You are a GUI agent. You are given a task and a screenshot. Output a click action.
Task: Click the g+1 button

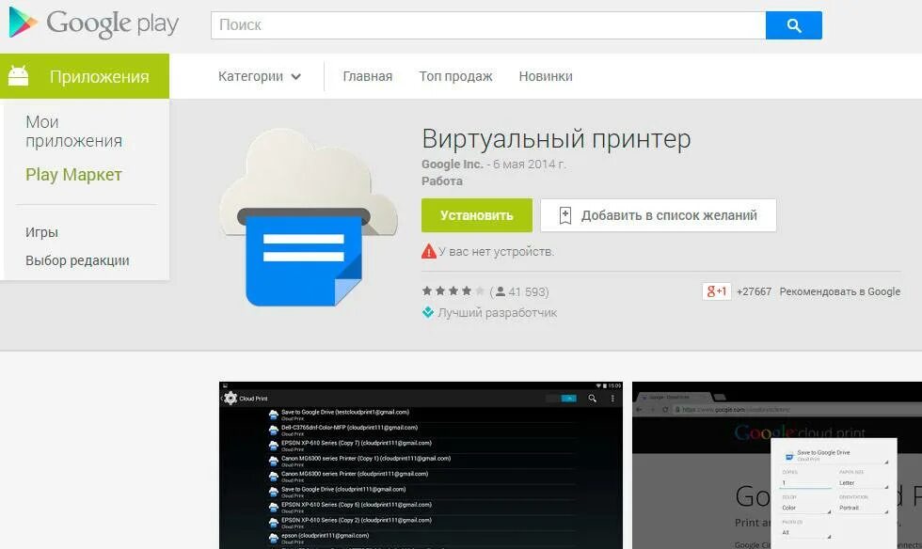(x=717, y=291)
